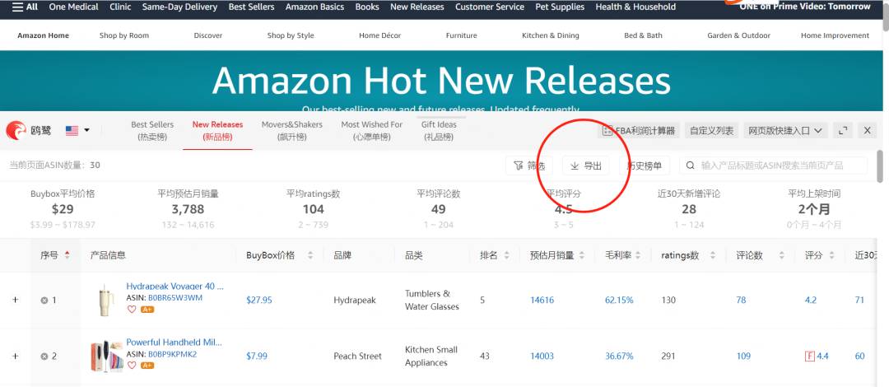Click ASIN B0BR65W3WM link
The height and width of the screenshot is (387, 889).
coord(175,297)
